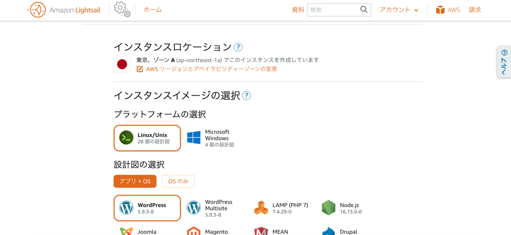Click the Magento blueprint label
The image size is (511, 235).
(x=217, y=232)
